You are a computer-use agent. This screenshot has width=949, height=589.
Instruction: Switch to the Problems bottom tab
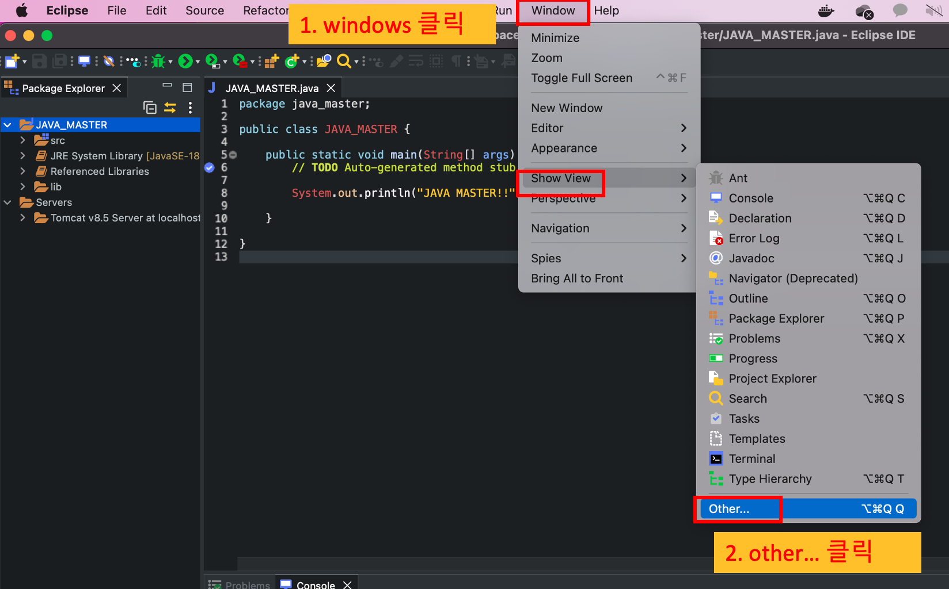pos(239,583)
